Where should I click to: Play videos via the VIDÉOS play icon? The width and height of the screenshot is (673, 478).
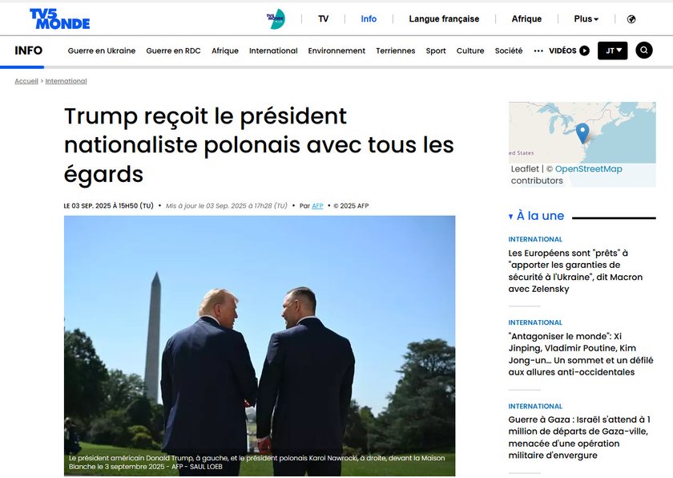click(x=584, y=51)
